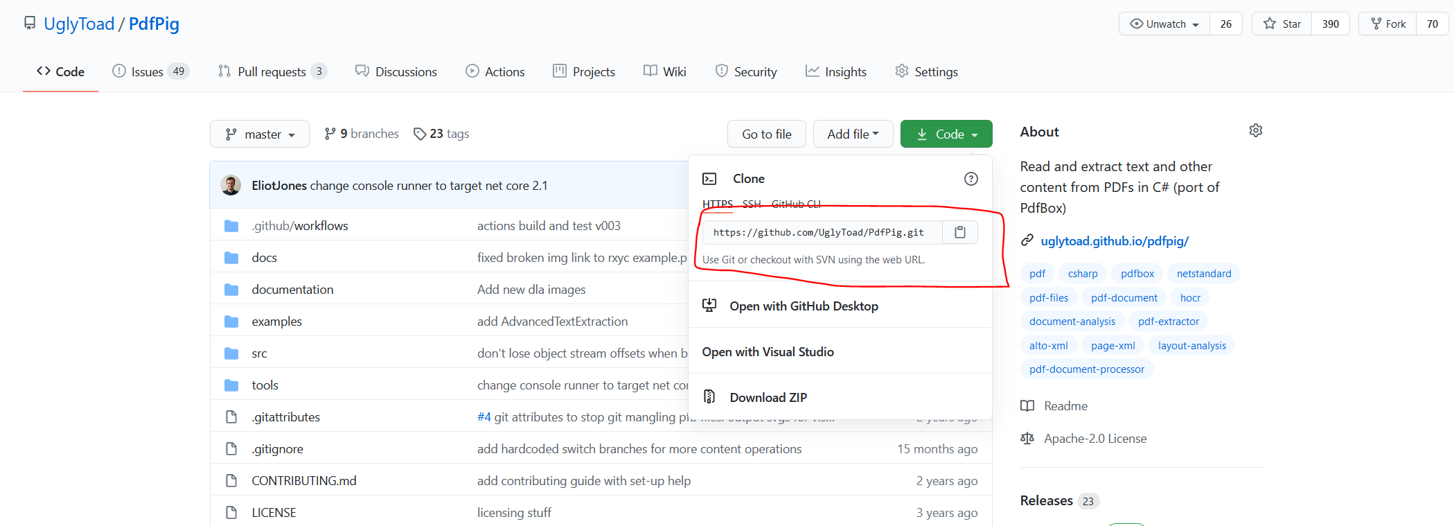The height and width of the screenshot is (526, 1454).
Task: View the watchers count 26
Action: pos(1226,24)
